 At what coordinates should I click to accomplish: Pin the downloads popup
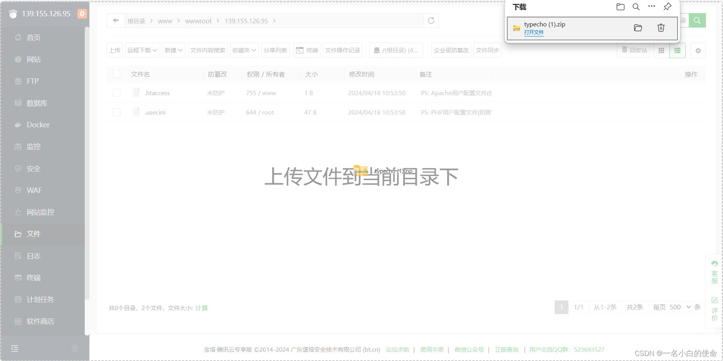pos(667,7)
